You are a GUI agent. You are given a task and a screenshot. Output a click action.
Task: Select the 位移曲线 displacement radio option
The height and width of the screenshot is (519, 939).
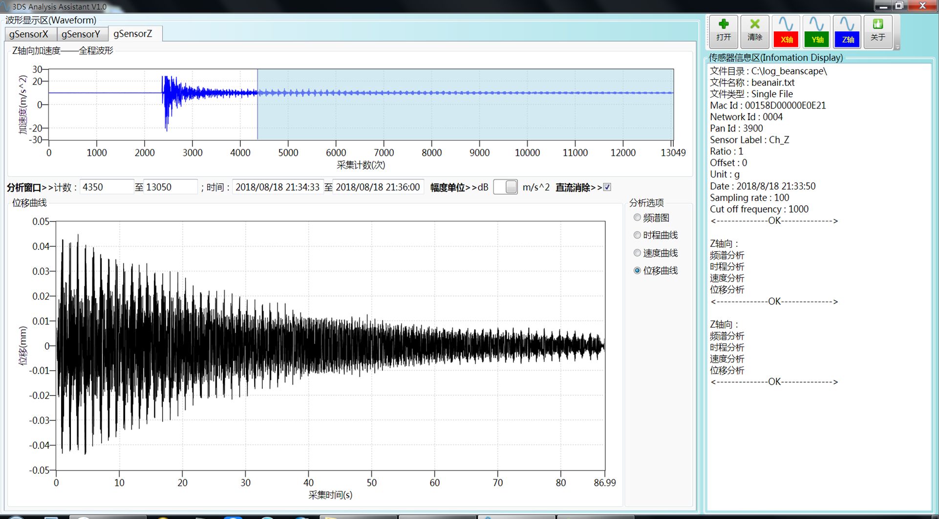point(637,270)
